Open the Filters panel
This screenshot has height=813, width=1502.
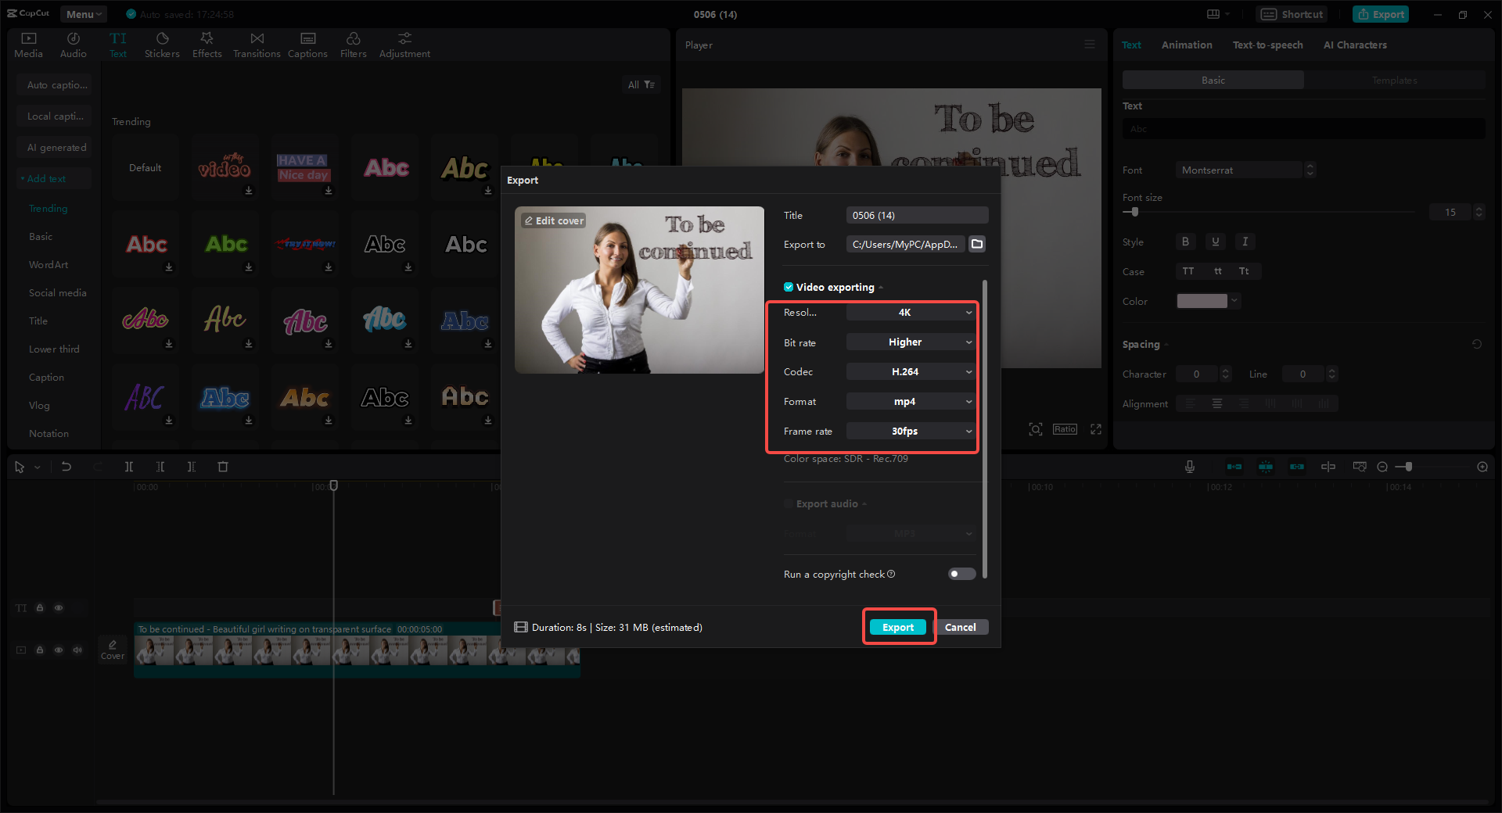coord(353,44)
